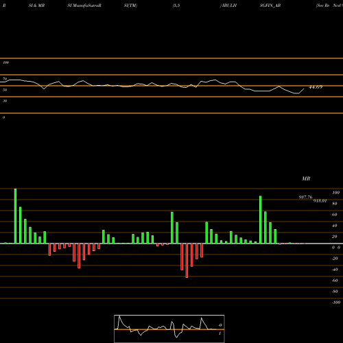Click the 937.76 value label
The width and height of the screenshot is (343, 343).
[305, 197]
